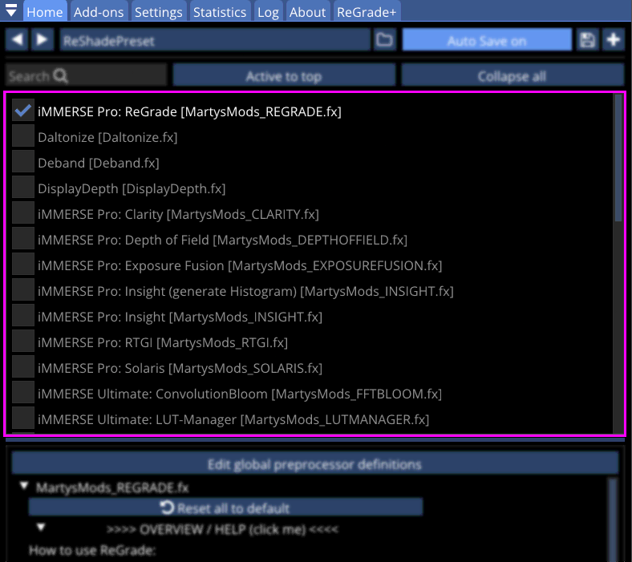632x562 pixels.
Task: Select the RTGI [MartysMods_RTGI.fx] label
Action: click(163, 343)
